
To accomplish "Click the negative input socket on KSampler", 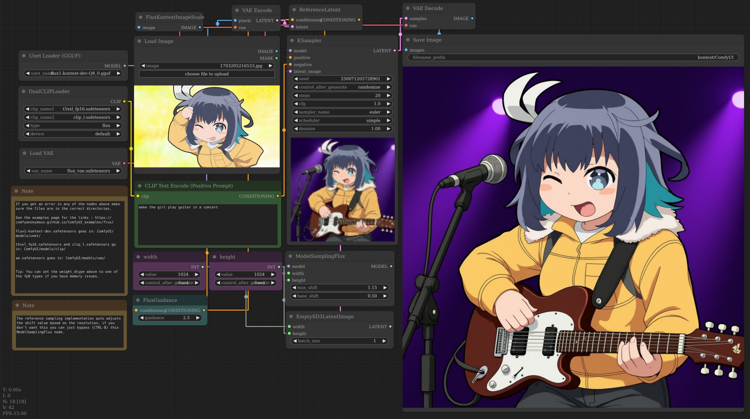I will tap(290, 64).
